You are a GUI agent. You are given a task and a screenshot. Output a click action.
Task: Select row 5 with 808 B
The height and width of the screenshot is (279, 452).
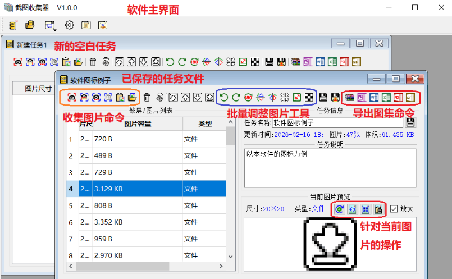[146, 205]
